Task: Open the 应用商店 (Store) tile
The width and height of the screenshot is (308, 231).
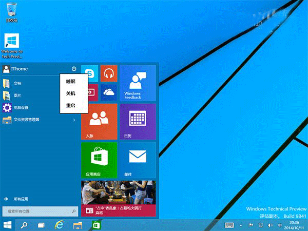Action: pyautogui.click(x=99, y=160)
